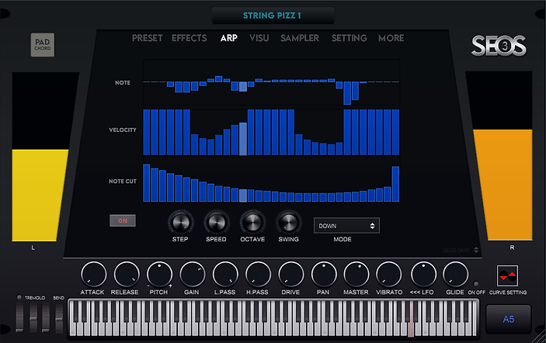Toggle the Glide ON OFF indicator
This screenshot has width=546, height=343.
tap(476, 284)
